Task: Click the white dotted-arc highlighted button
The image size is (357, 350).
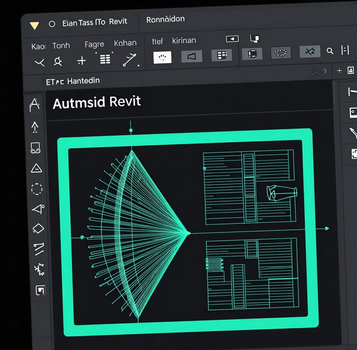Action: pos(162,57)
